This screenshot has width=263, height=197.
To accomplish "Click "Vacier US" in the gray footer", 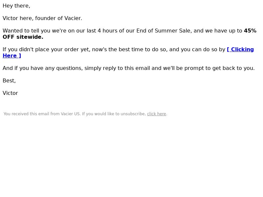I will tap(70, 114).
